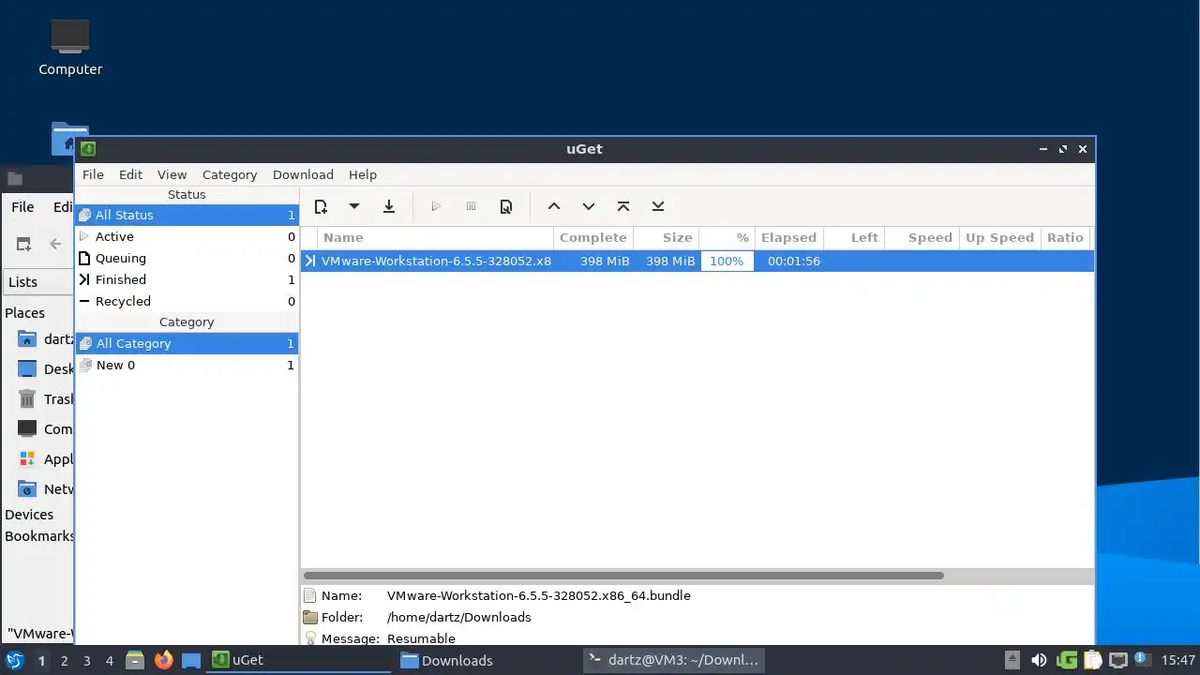The height and width of the screenshot is (675, 1200).
Task: Click the show desktop icon in taskbar
Action: point(191,660)
